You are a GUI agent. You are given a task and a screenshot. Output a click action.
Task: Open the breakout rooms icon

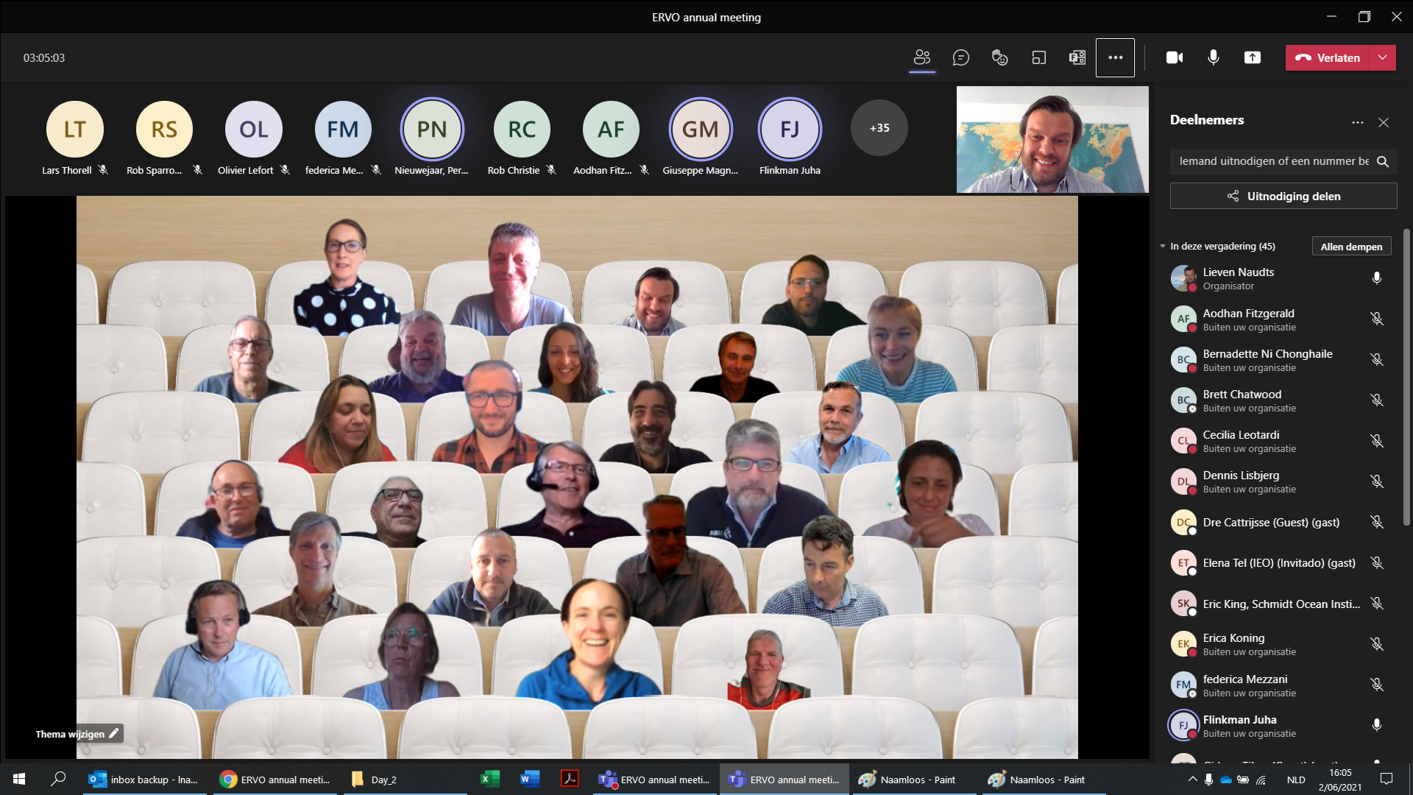[1038, 57]
